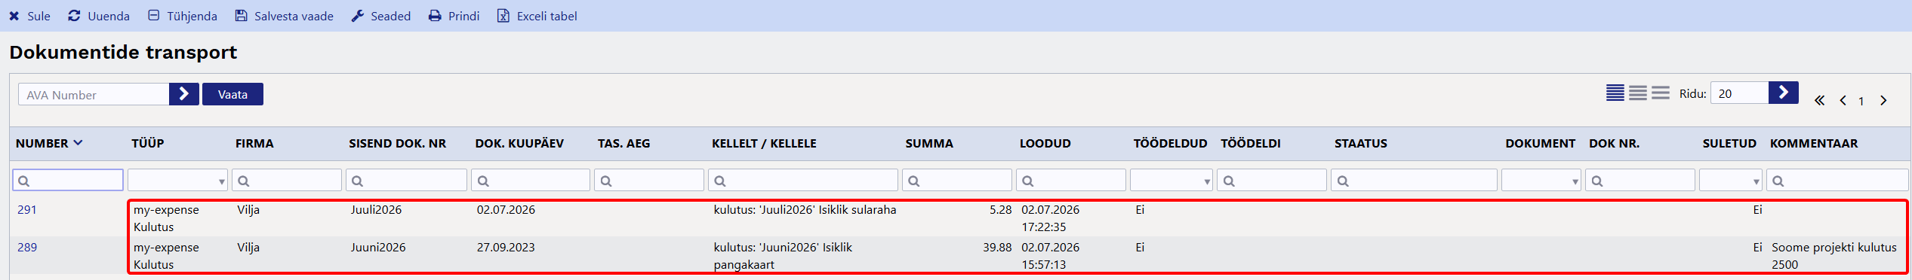This screenshot has height=280, width=1912.
Task: Open transport record number 289
Action: 27,248
